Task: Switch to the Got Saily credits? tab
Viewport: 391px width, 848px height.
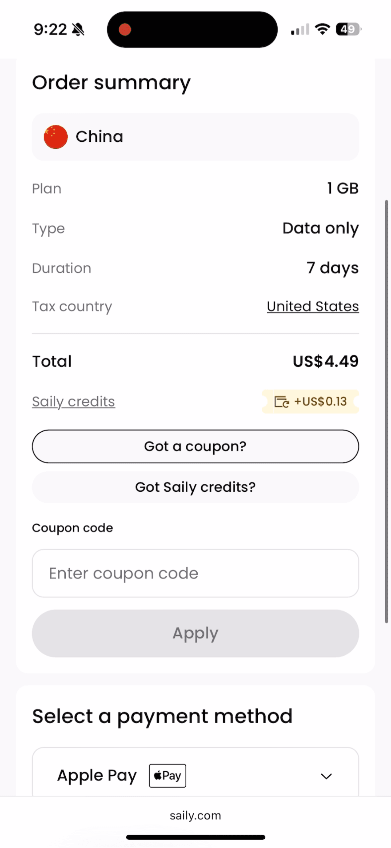Action: coord(195,487)
